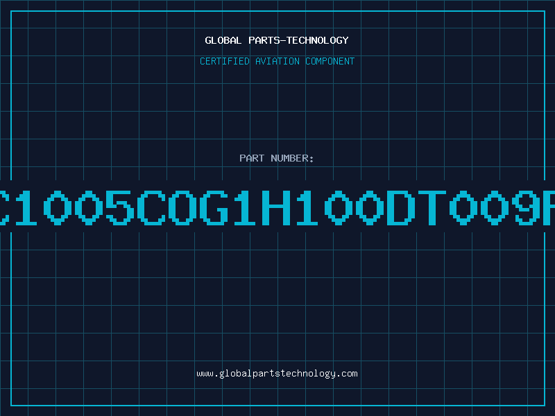Click the large part number C1005C0G1H100DT009
Screen dimensions: 555x416
[x=277, y=207]
